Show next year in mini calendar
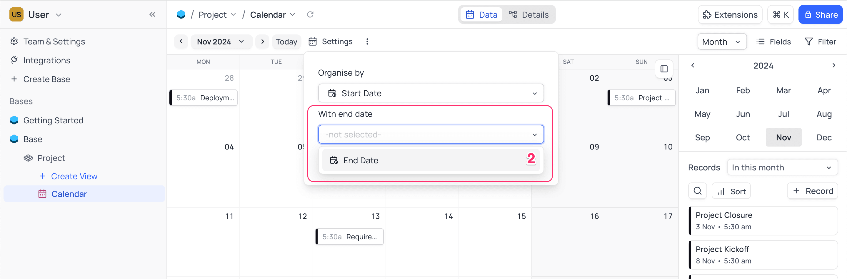 tap(833, 65)
